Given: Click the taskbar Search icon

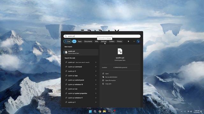Looking at the screenshot, I should [x=95, y=111].
